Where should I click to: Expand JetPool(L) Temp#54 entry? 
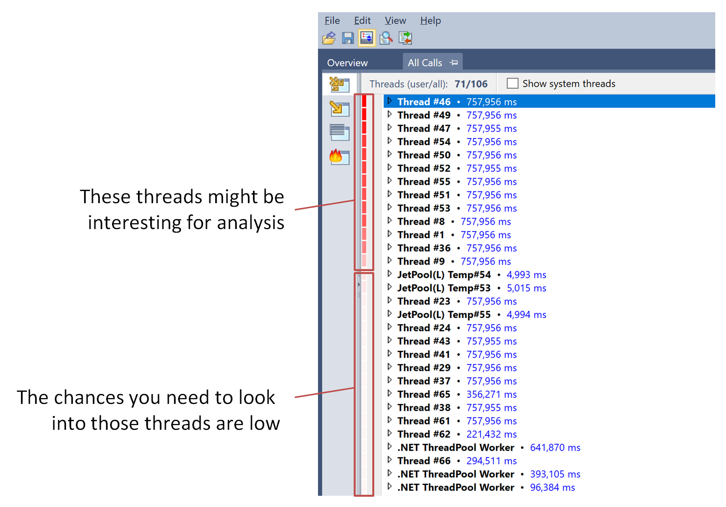[x=389, y=275]
